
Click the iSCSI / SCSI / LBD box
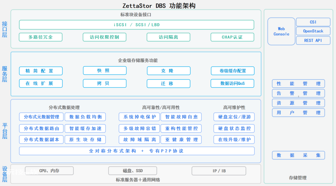(x=137, y=25)
